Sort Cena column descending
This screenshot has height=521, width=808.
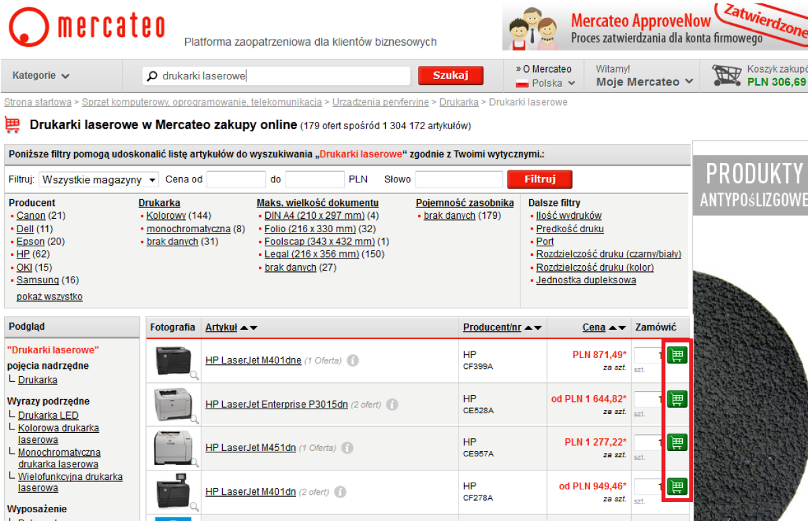[x=621, y=328]
